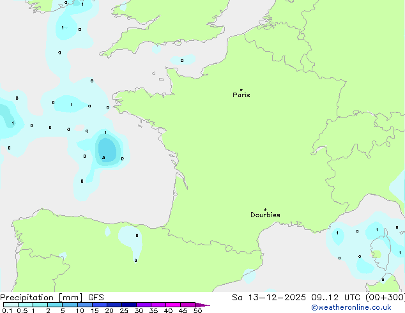The image size is (405, 313).
Task: Pick the 10–15 mm blue legend swatch
Action: tap(84, 305)
